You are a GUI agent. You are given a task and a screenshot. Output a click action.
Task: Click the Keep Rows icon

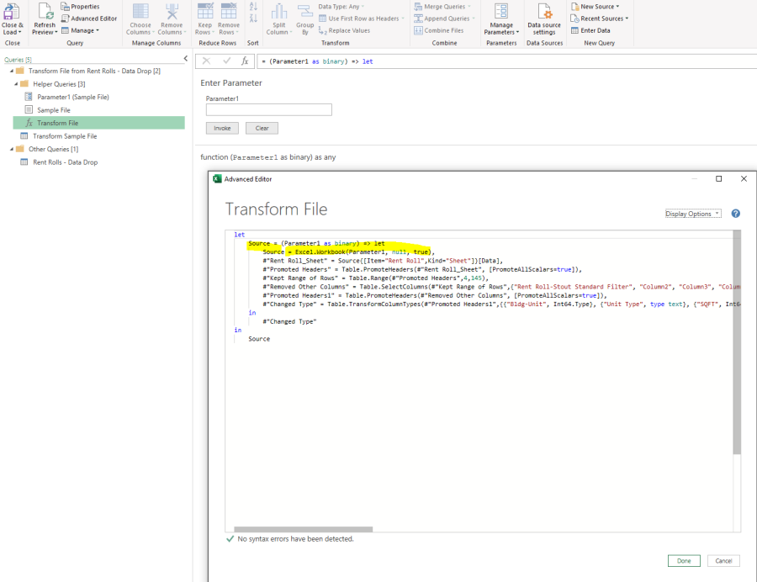[x=205, y=12]
